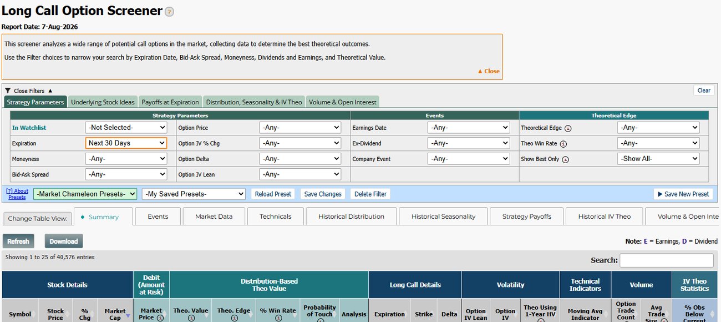Open the Option Price dropdown

(300, 127)
